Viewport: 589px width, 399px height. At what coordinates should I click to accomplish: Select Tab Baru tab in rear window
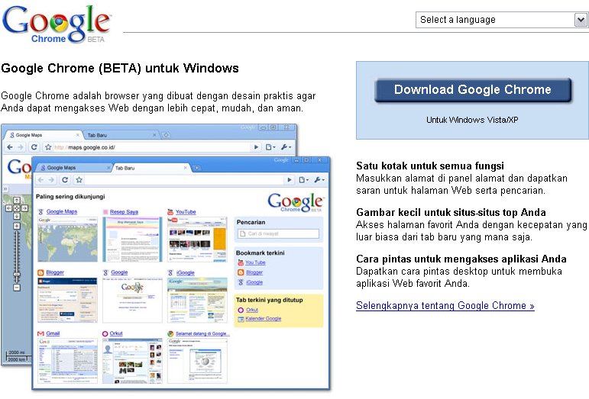120,135
